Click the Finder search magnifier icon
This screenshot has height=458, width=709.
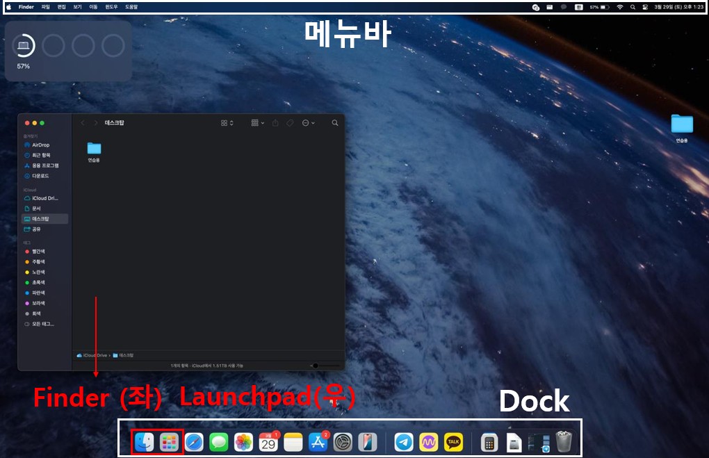tap(335, 123)
